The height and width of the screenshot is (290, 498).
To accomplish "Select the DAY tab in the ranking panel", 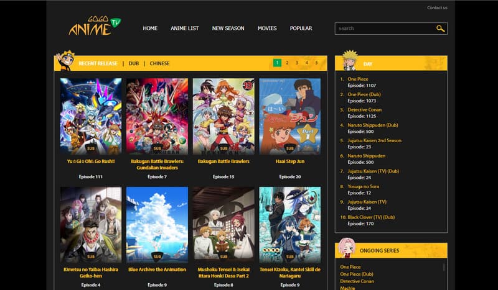I will click(x=367, y=64).
